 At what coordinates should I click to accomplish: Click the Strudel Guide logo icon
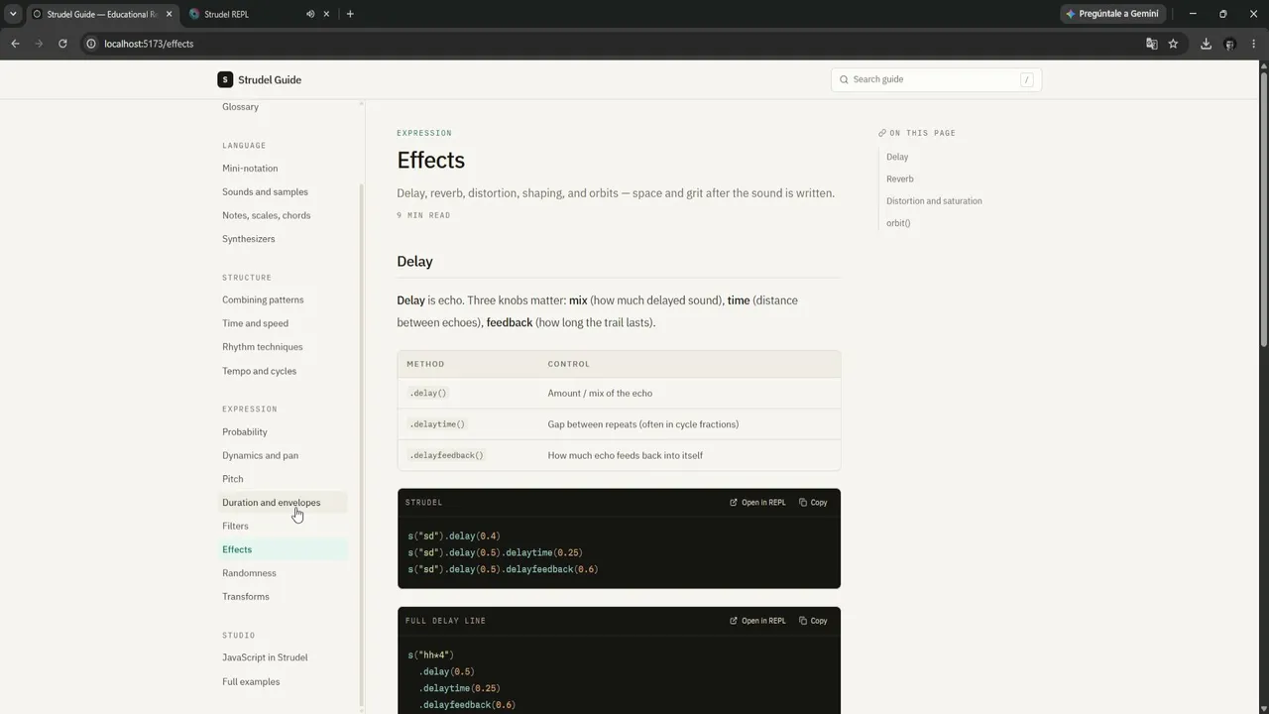pos(225,79)
